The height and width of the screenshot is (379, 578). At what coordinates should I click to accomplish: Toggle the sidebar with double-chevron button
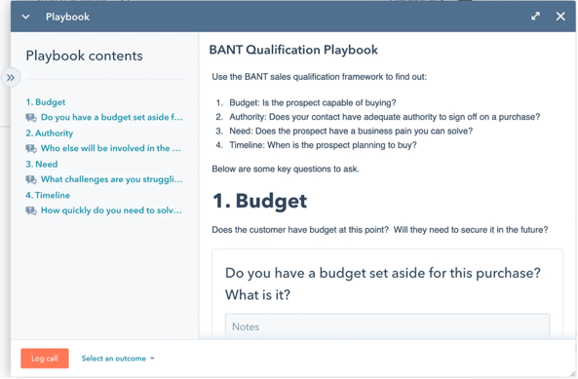point(11,77)
